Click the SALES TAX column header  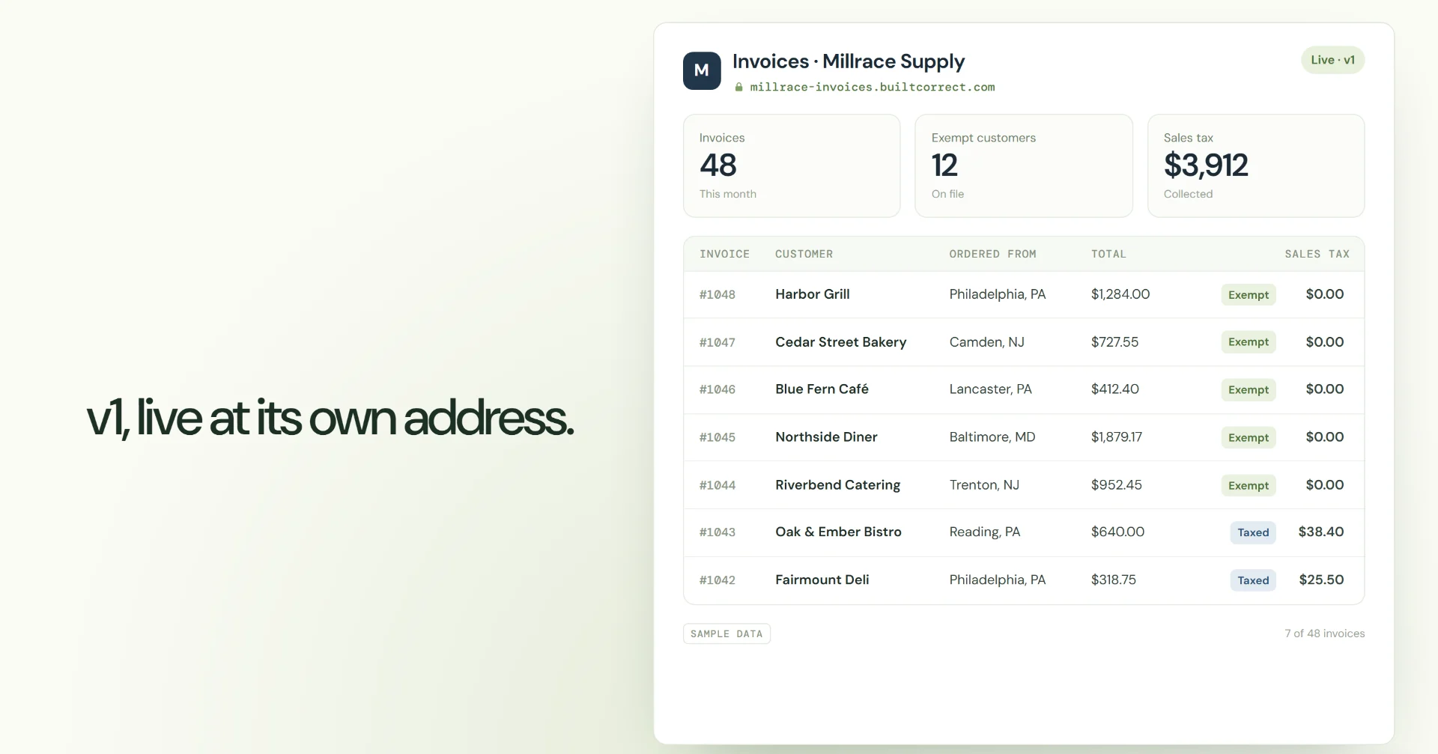pyautogui.click(x=1317, y=254)
